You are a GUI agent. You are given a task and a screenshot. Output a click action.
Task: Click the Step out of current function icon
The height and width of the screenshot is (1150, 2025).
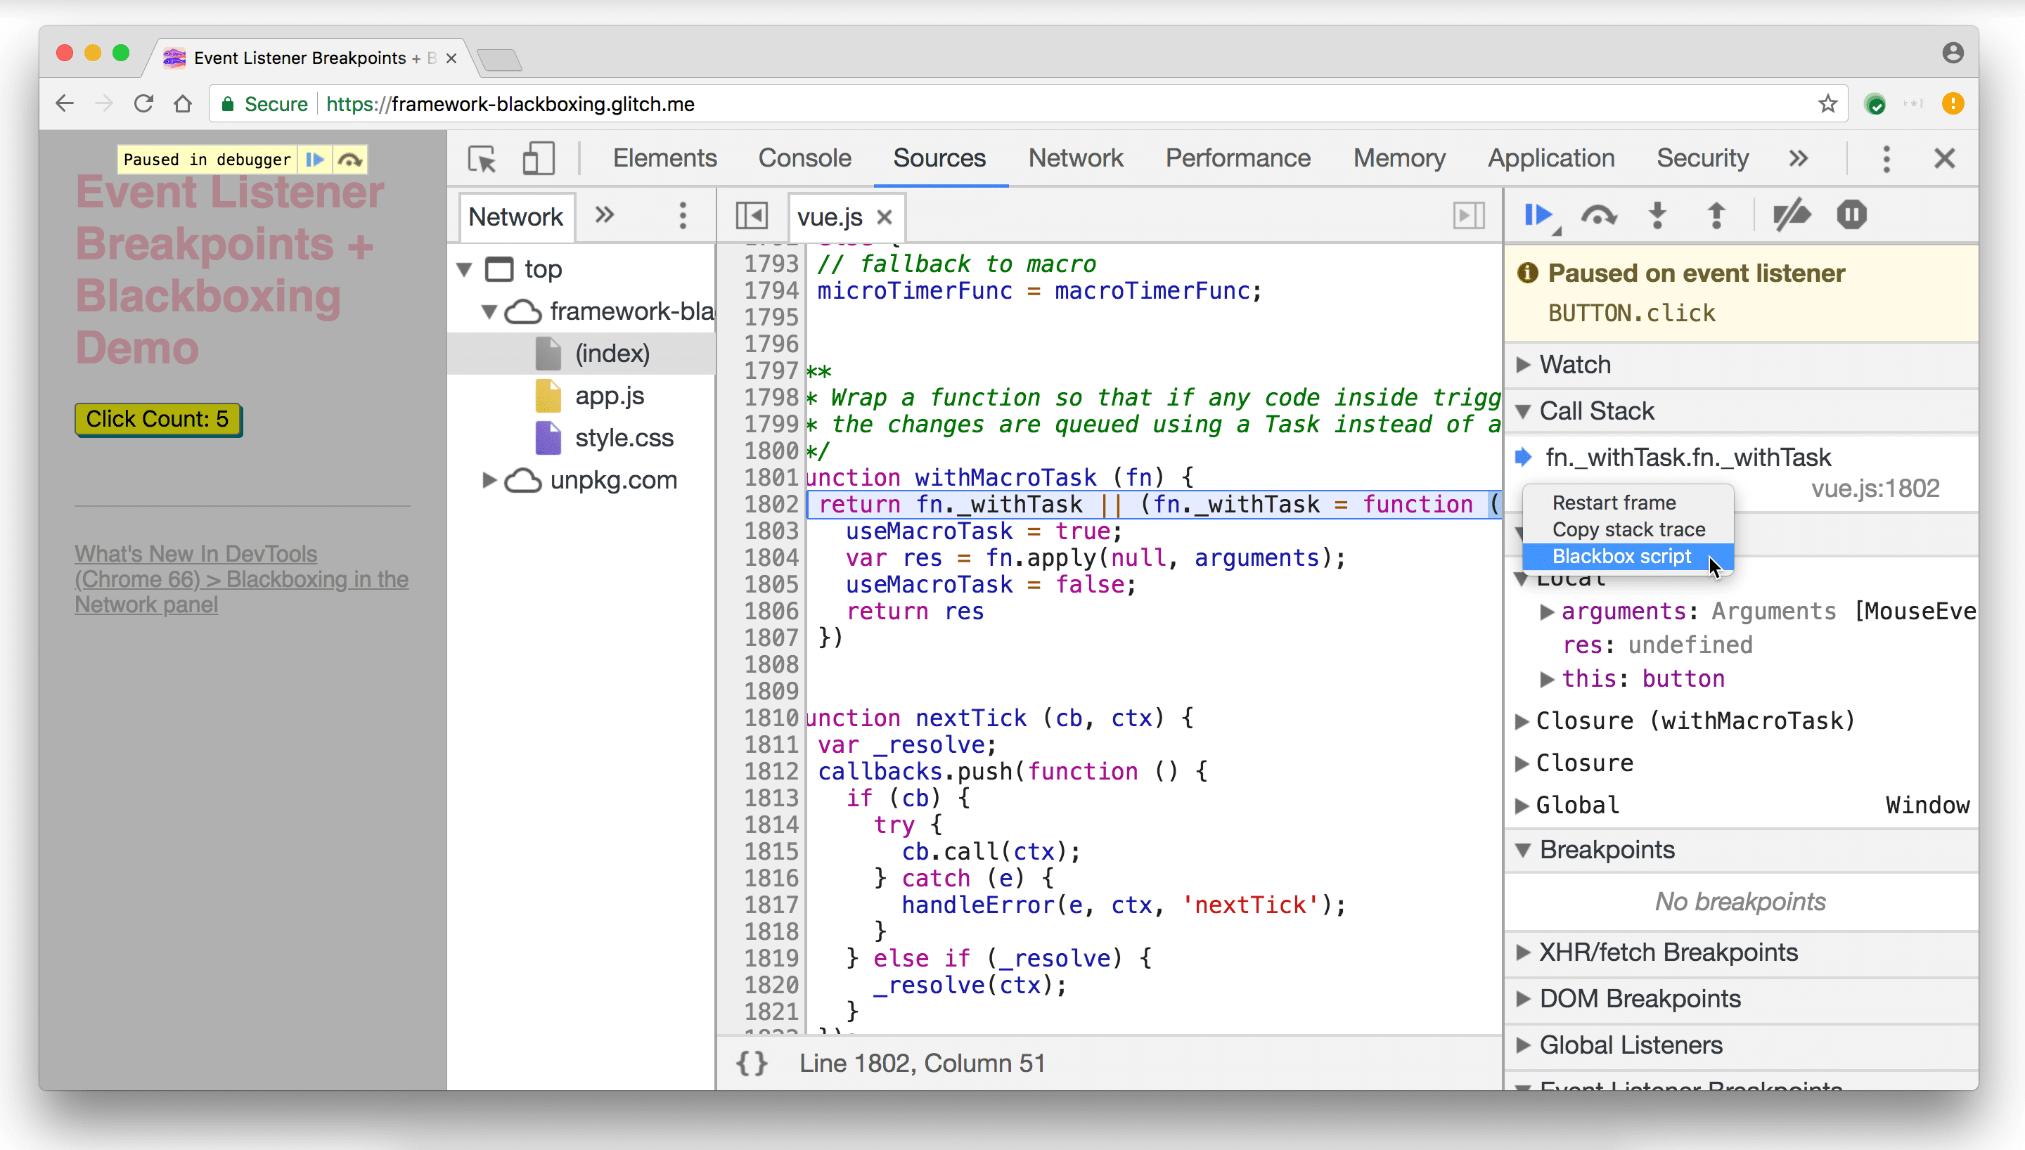click(x=1716, y=216)
